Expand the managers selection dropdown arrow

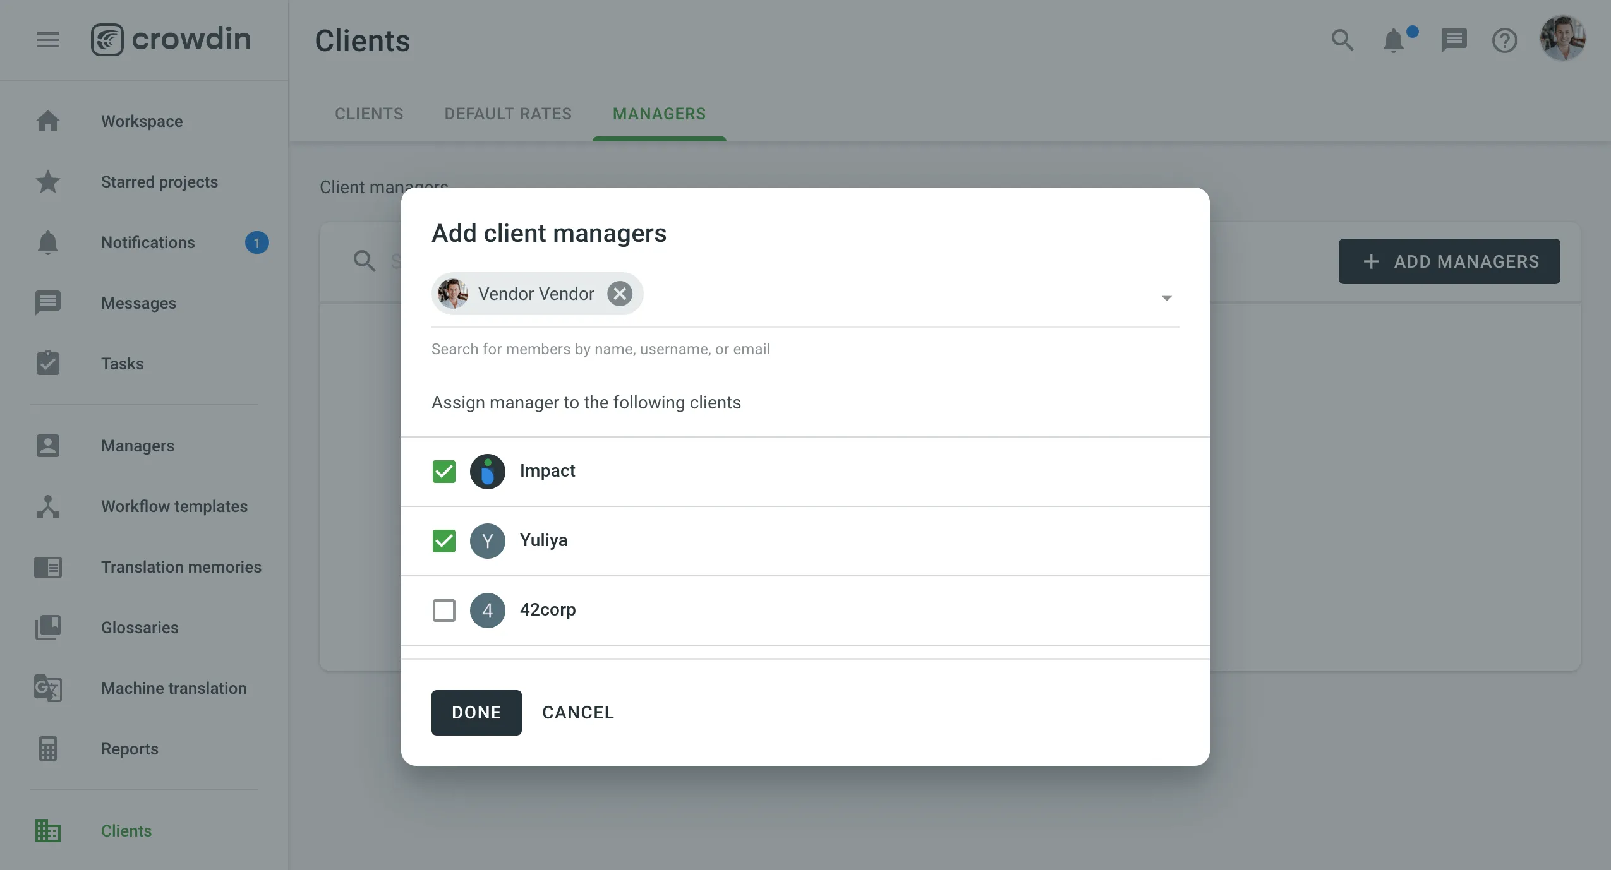[1166, 297]
